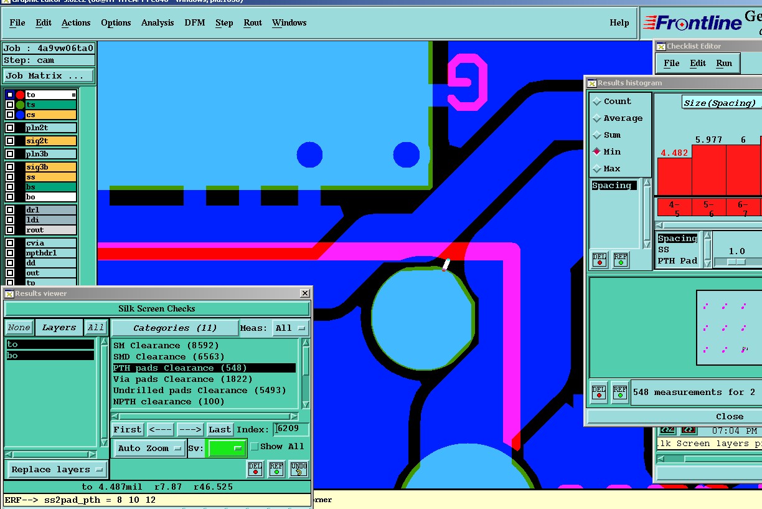Click the DEL icon in Results viewer
Image resolution: width=762 pixels, height=509 pixels.
click(x=255, y=469)
